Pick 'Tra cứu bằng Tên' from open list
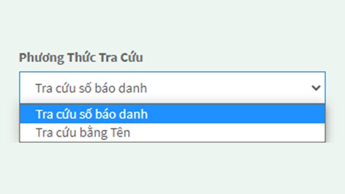The width and height of the screenshot is (345, 194). pos(172,132)
